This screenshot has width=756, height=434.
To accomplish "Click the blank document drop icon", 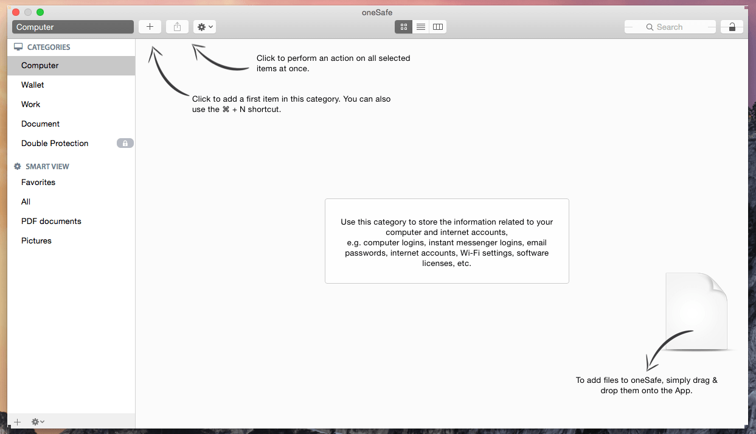I will [697, 312].
